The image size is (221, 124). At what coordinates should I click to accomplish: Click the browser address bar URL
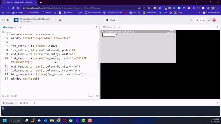(63, 8)
